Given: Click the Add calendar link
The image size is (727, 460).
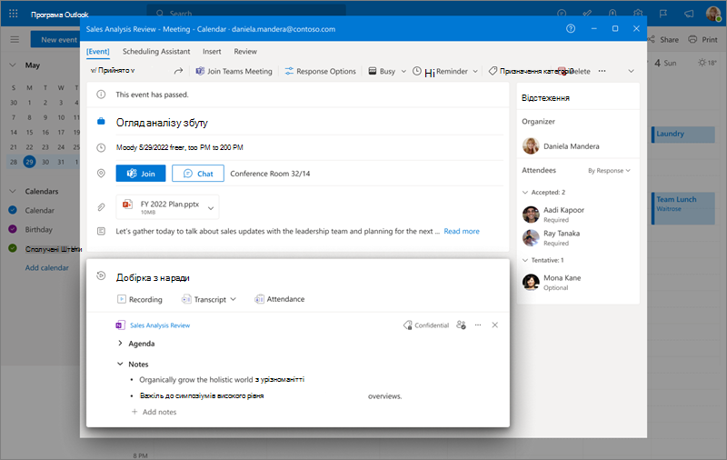Looking at the screenshot, I should point(47,267).
